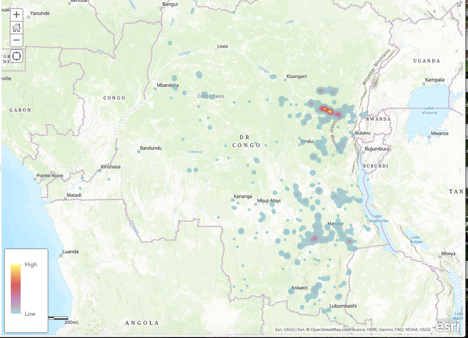Click the Mbandaka city label

167,86
